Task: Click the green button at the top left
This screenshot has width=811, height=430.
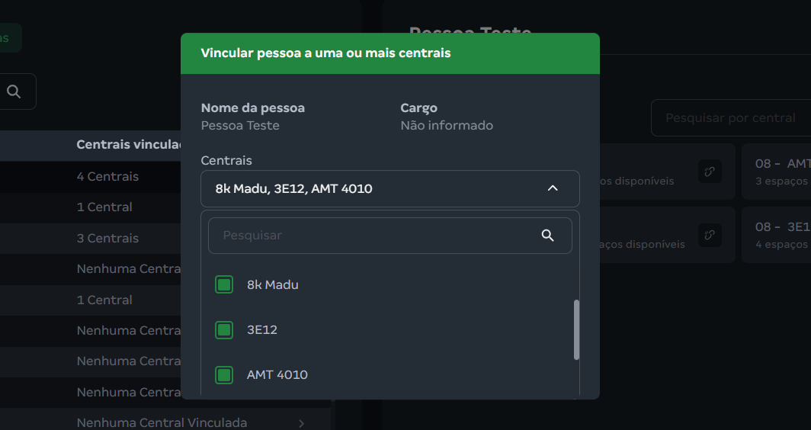Action: [x=9, y=37]
